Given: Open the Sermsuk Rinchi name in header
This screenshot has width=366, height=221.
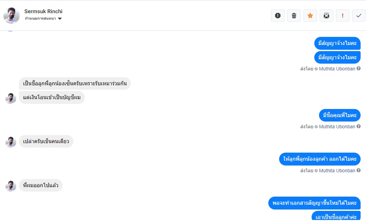Looking at the screenshot, I should pos(43,11).
